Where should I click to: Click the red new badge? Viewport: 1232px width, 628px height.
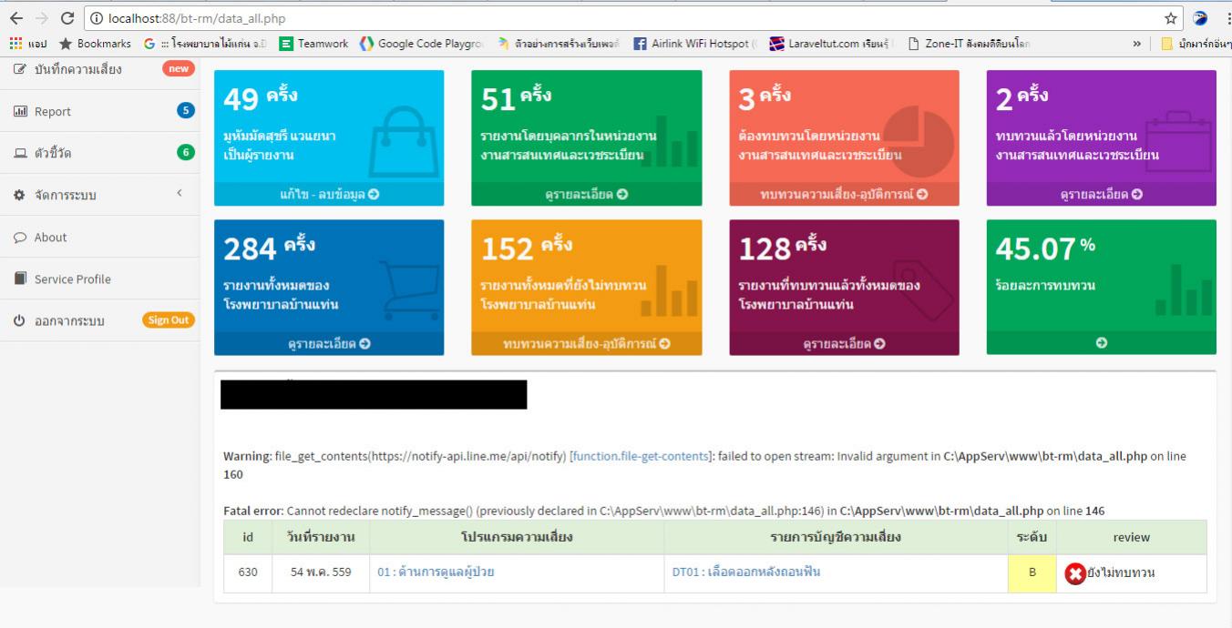[179, 68]
